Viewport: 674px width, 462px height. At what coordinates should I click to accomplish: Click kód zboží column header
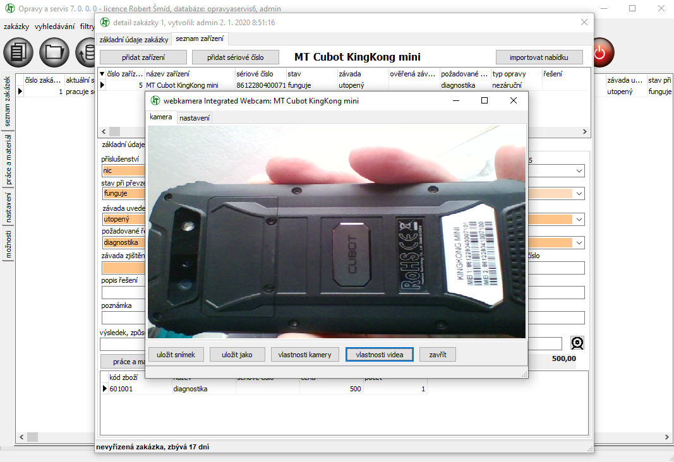[x=140, y=377]
